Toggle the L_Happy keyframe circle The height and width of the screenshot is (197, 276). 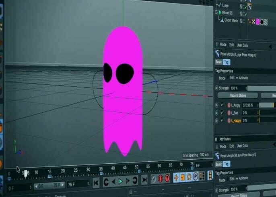[217, 120]
